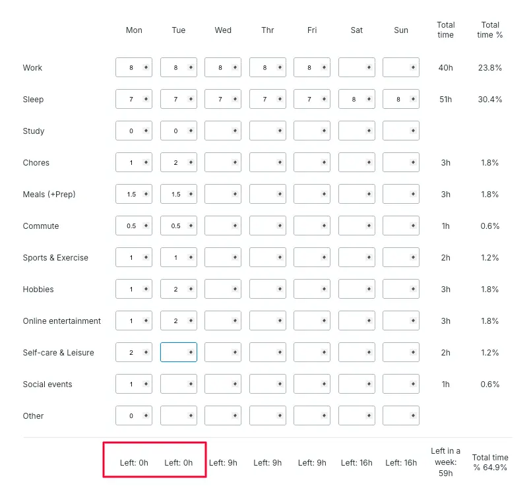Click the Hobbies Sunday hours field
Image resolution: width=531 pixels, height=490 pixels.
[396, 290]
